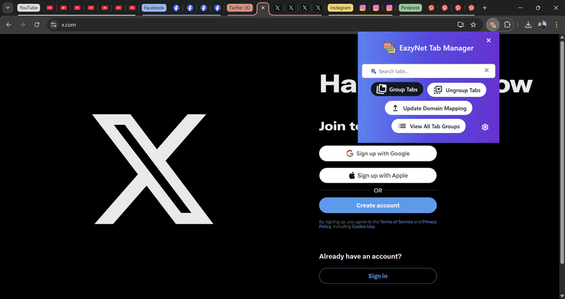This screenshot has height=299, width=565.
Task: Click the scrollbar up arrow
Action: point(562,37)
